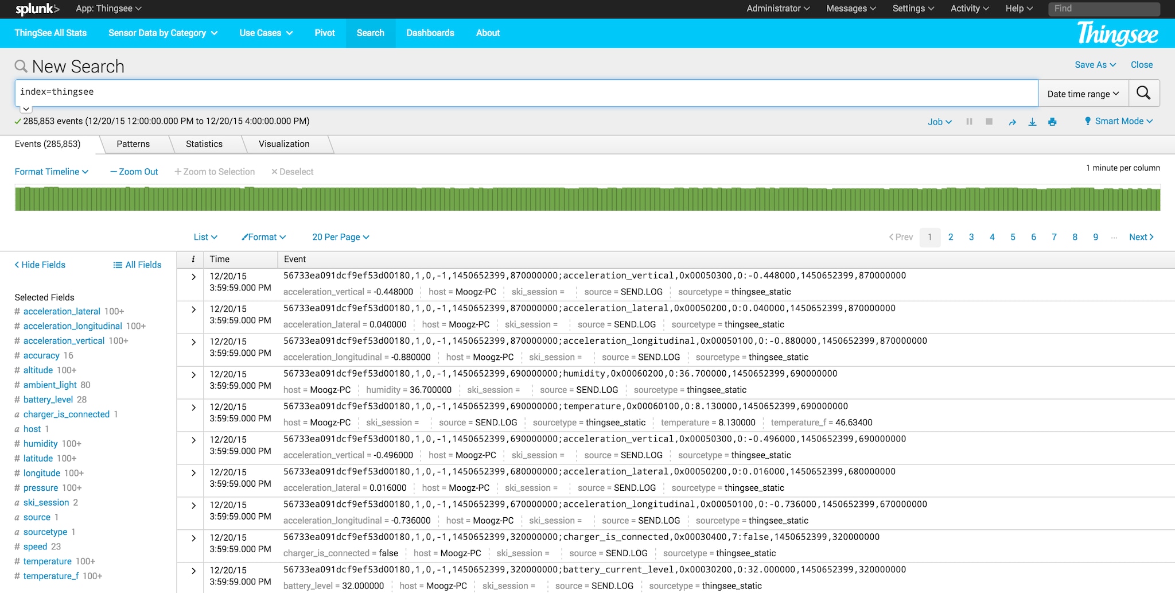Screen dimensions: 1175x593
Task: Open the Activity menu
Action: click(970, 9)
